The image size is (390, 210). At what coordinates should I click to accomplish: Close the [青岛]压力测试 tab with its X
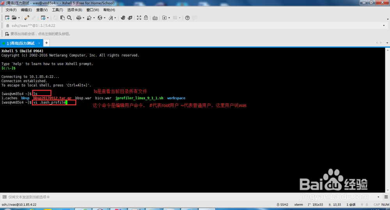point(39,43)
